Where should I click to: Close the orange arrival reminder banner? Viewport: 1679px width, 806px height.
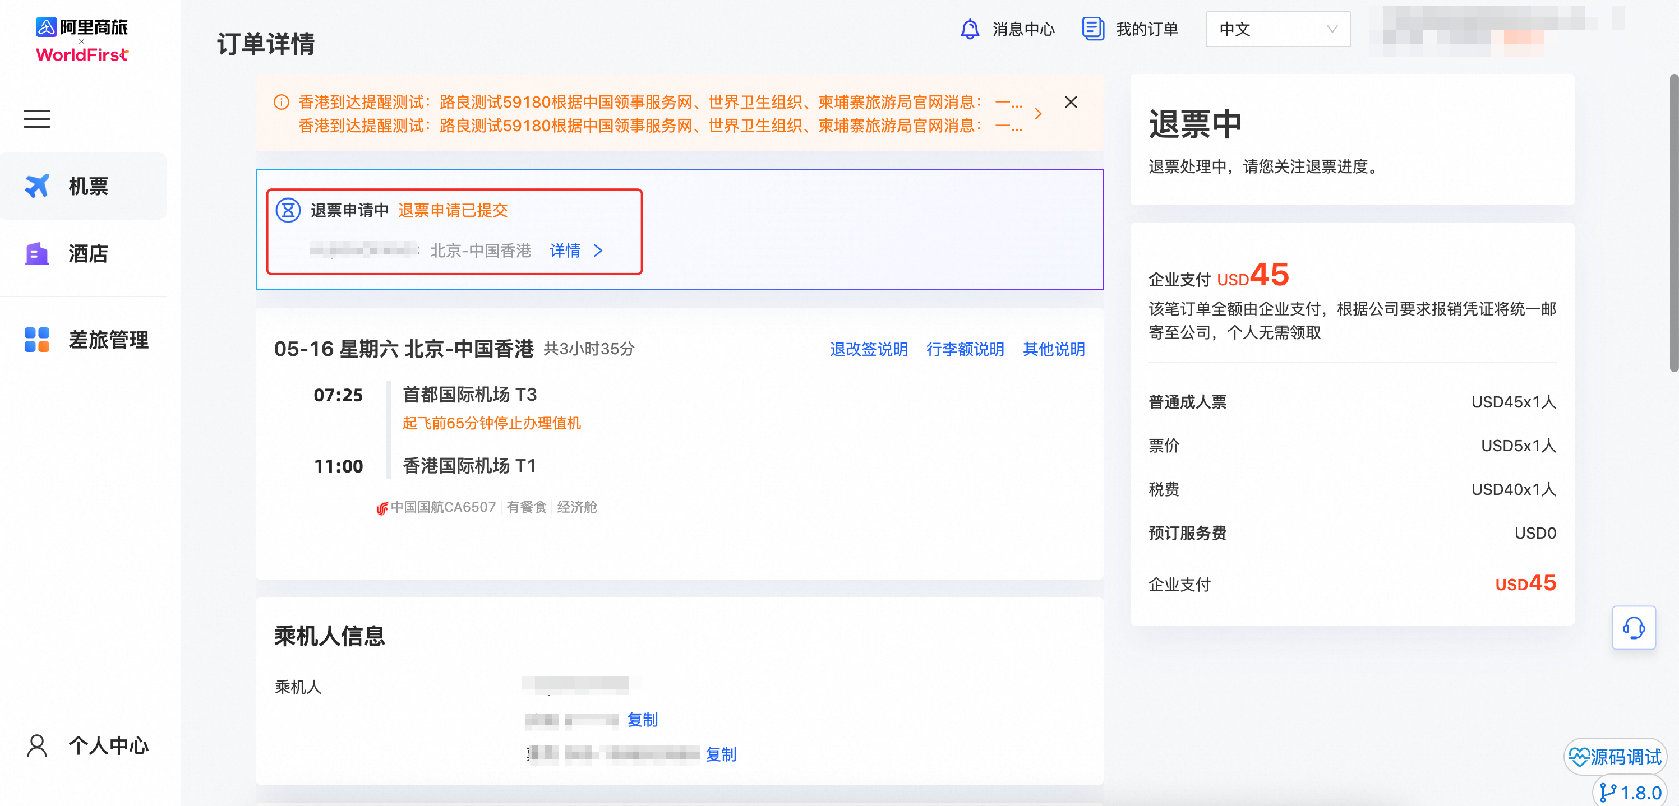point(1070,103)
